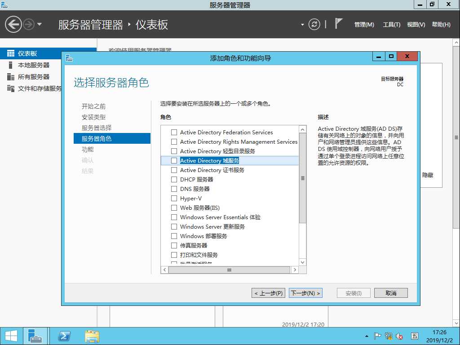Click roles list scroll right arrow

tap(295, 270)
